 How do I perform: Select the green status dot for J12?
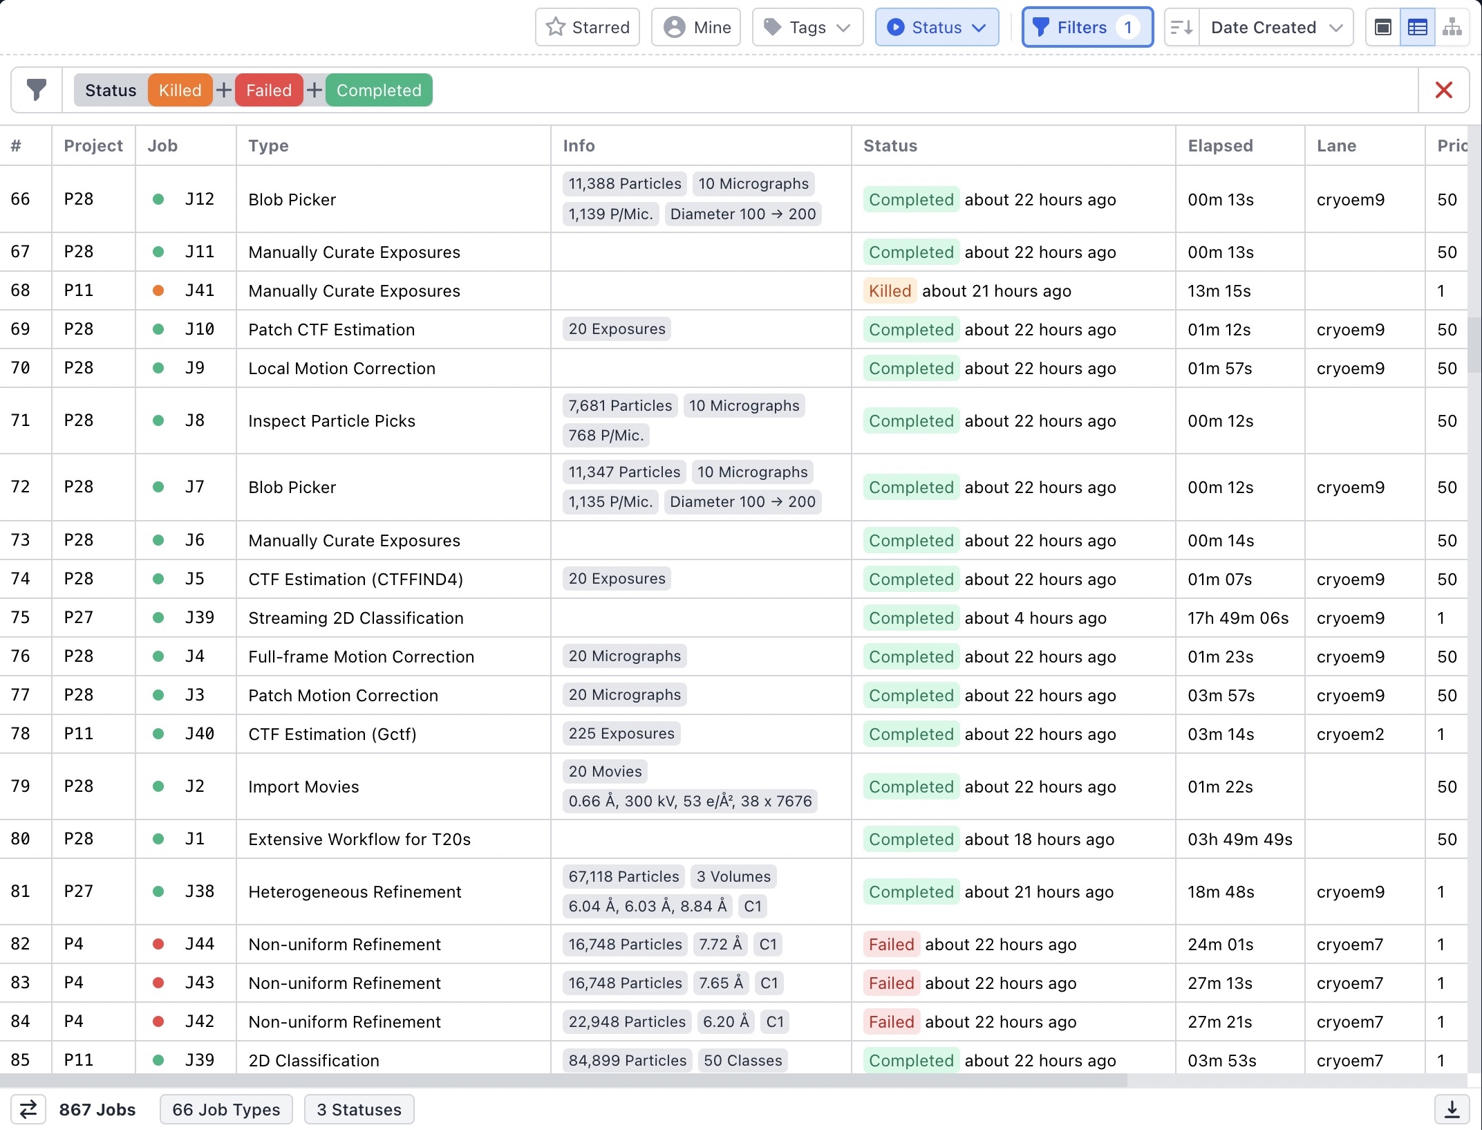coord(158,199)
